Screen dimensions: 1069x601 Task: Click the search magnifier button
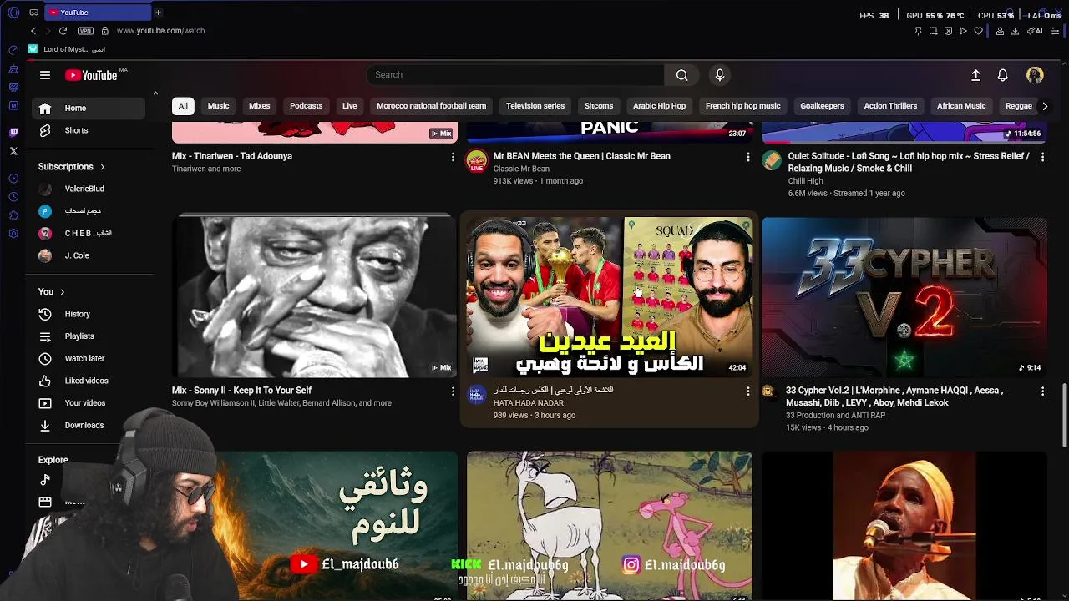click(682, 75)
